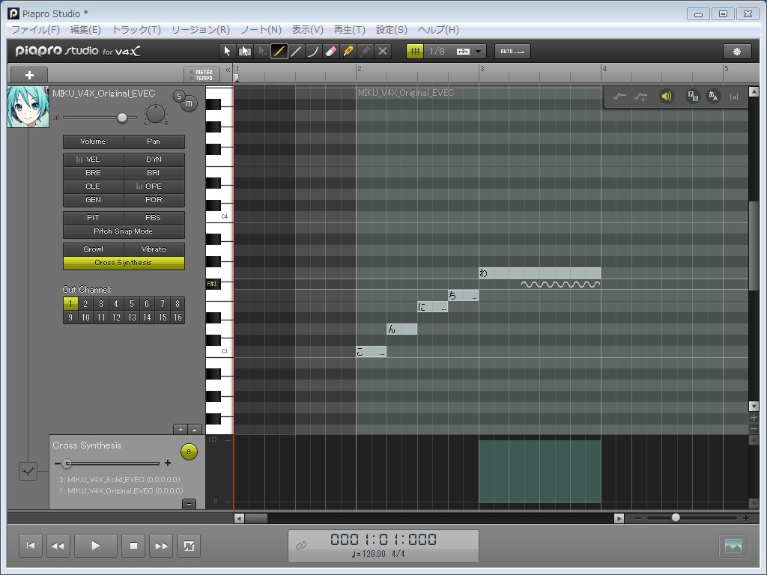Click the Play button
The image size is (767, 575).
(x=95, y=546)
